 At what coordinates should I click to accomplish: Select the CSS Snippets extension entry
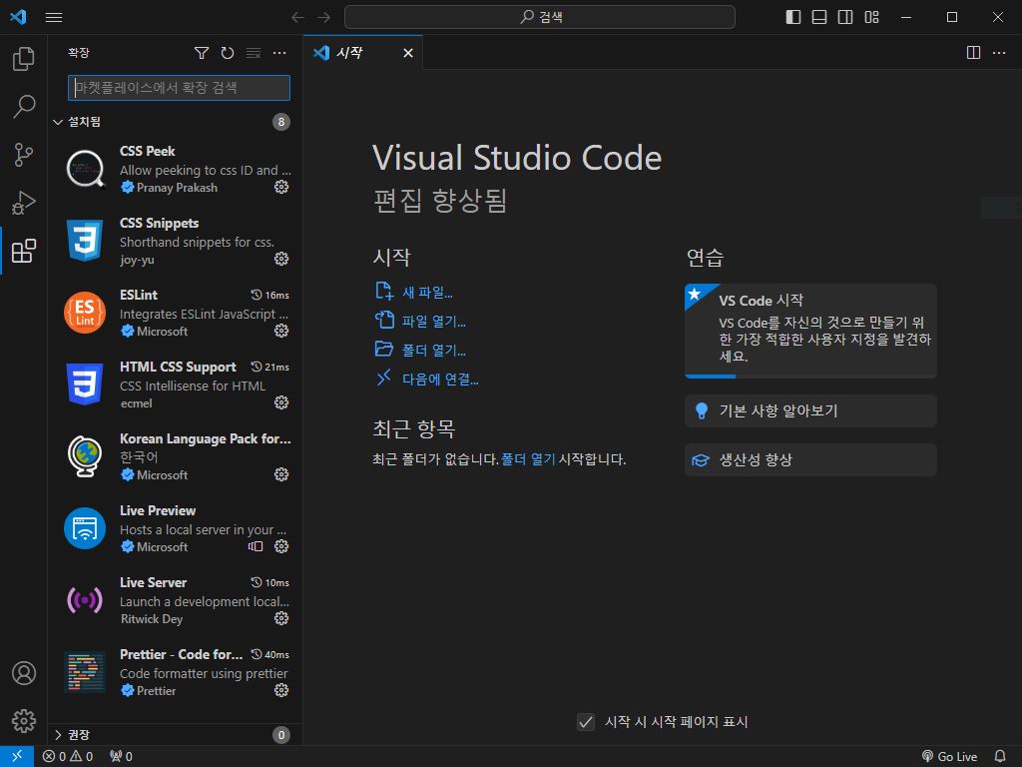(x=176, y=241)
